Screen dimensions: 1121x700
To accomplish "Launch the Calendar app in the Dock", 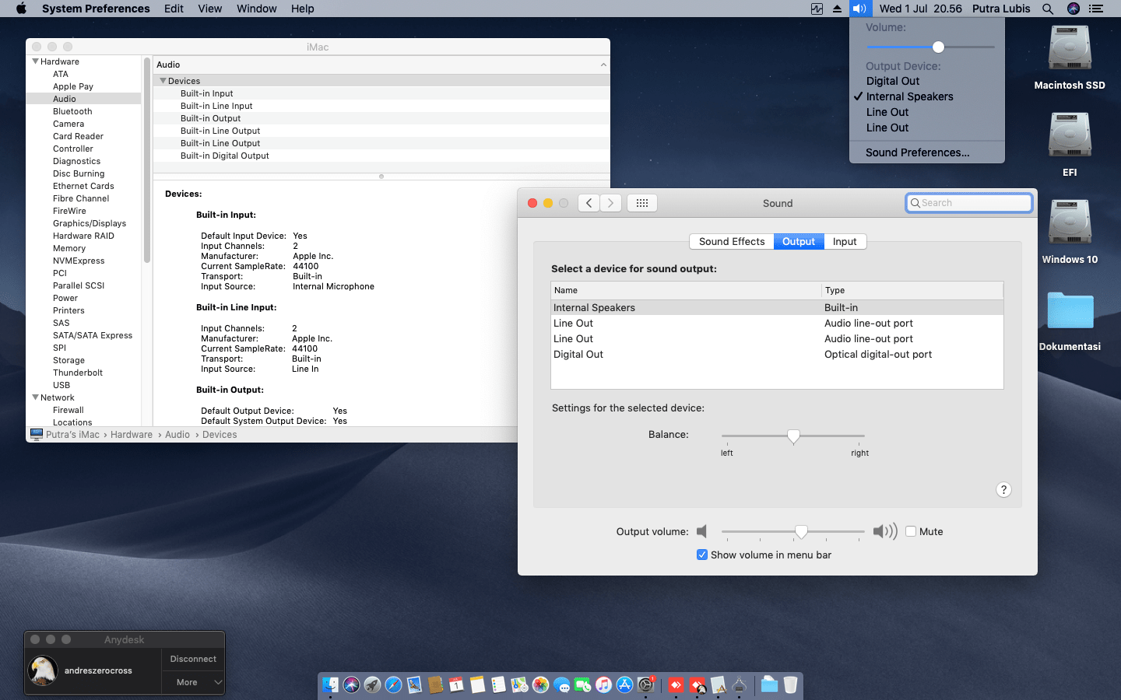I will [x=457, y=685].
